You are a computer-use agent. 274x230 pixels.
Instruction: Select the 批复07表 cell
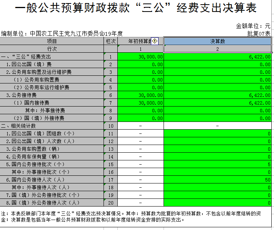click(x=259, y=34)
